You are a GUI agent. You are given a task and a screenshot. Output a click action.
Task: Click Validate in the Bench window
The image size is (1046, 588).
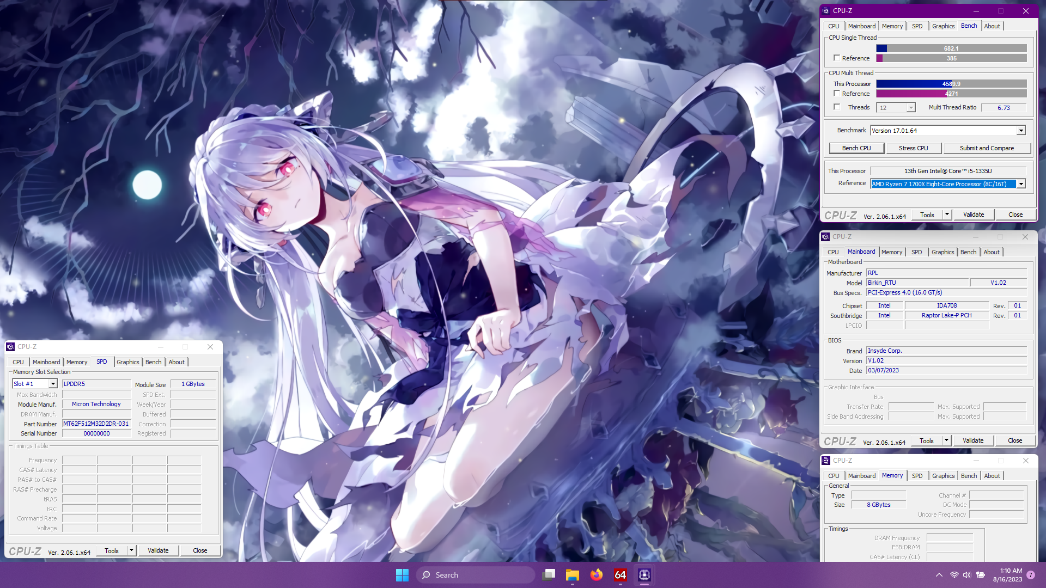pos(973,215)
